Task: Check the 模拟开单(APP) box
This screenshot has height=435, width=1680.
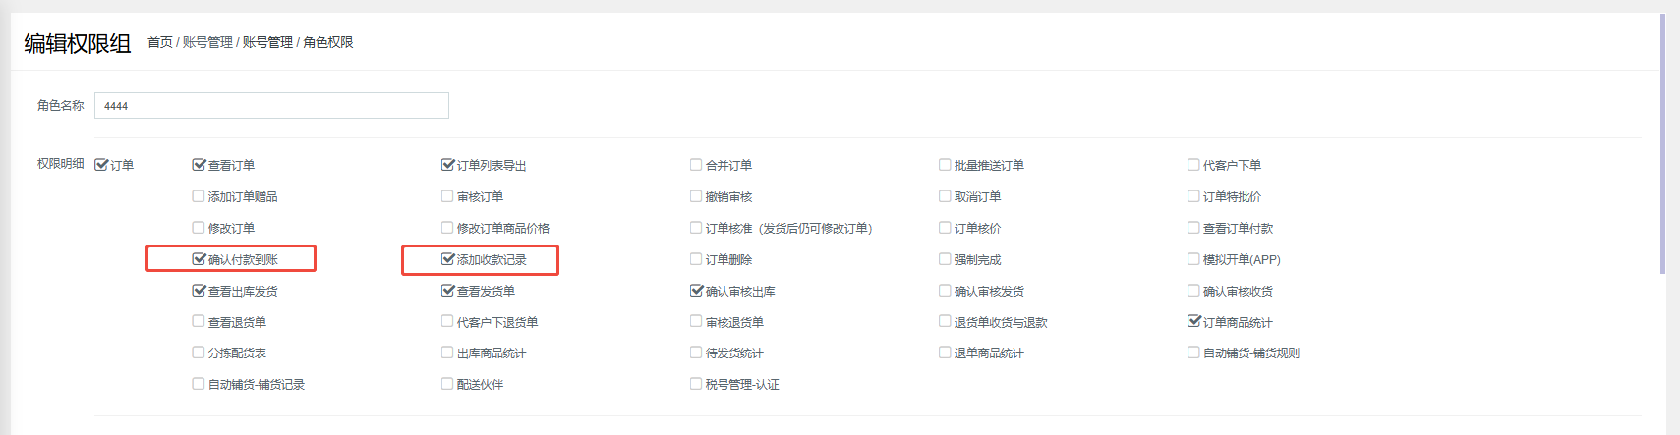Action: point(1193,259)
